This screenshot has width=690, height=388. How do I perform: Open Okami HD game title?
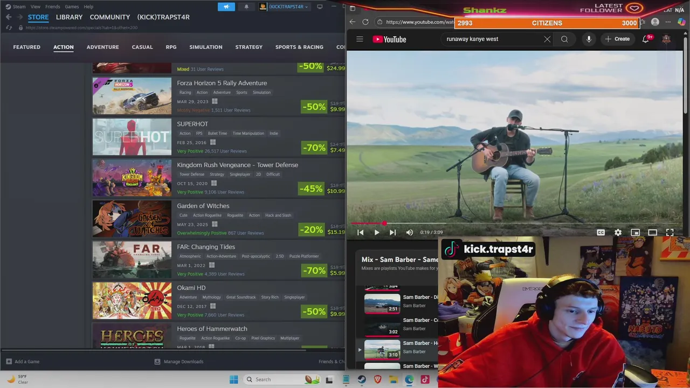[191, 288]
